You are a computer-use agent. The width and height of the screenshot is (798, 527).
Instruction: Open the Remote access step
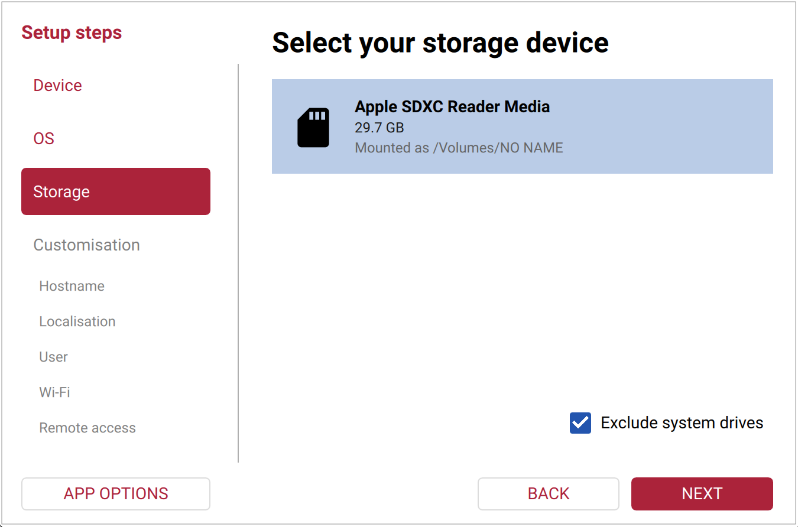pyautogui.click(x=87, y=428)
